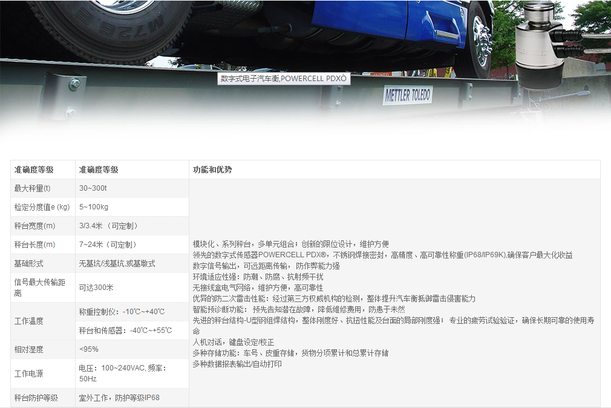Click the 5~100kg value cell

pyautogui.click(x=94, y=207)
